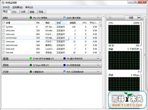Collapse the CPU section
The width and height of the screenshot is (148, 110).
[x=98, y=18]
